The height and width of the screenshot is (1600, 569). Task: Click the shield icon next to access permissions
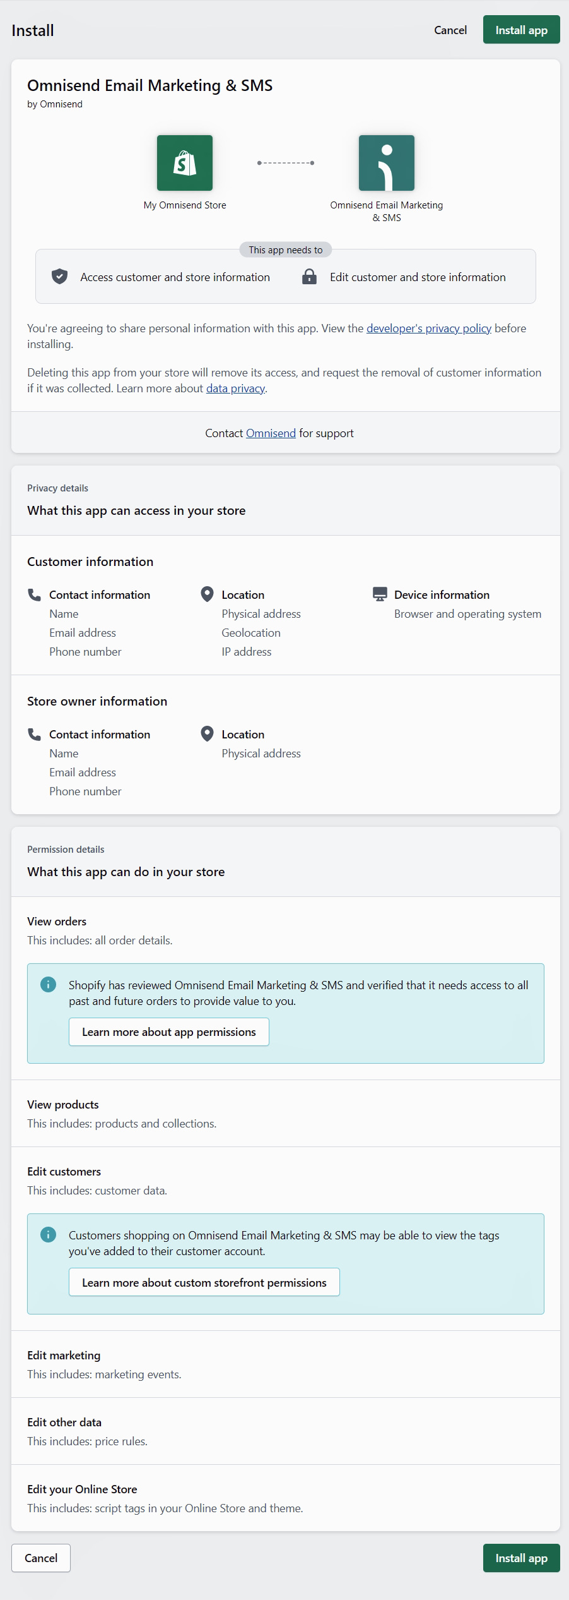click(x=59, y=277)
